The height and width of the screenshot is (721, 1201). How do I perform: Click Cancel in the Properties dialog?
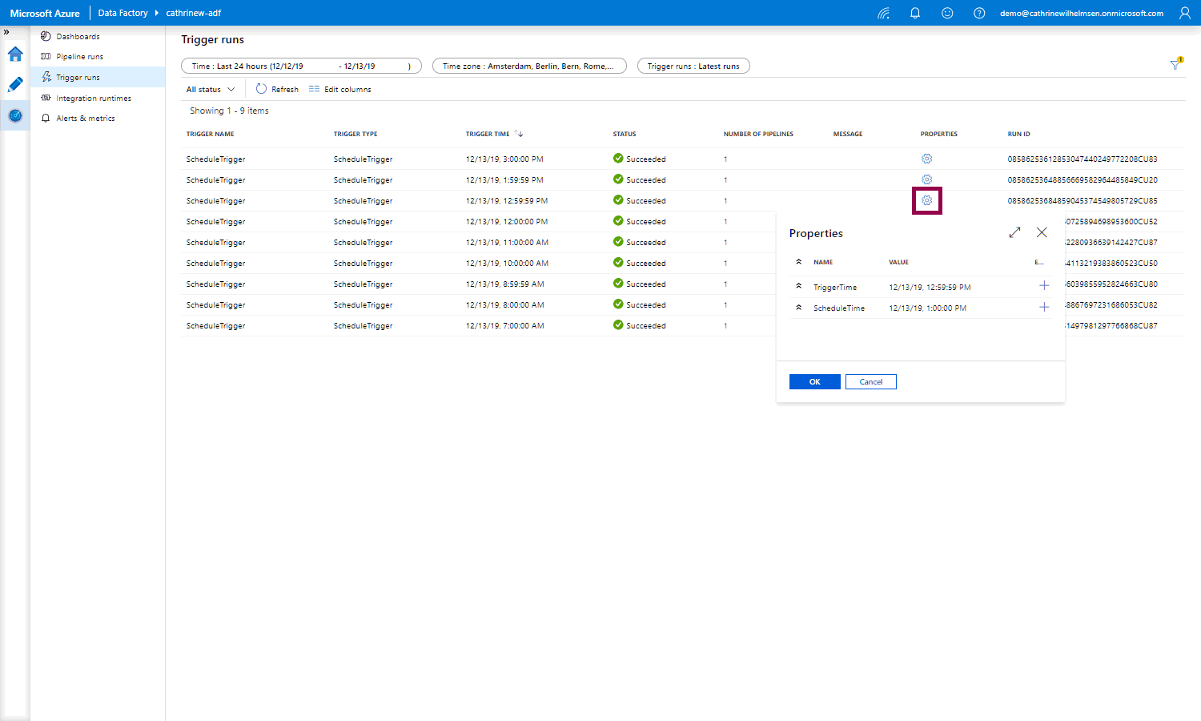coord(870,382)
